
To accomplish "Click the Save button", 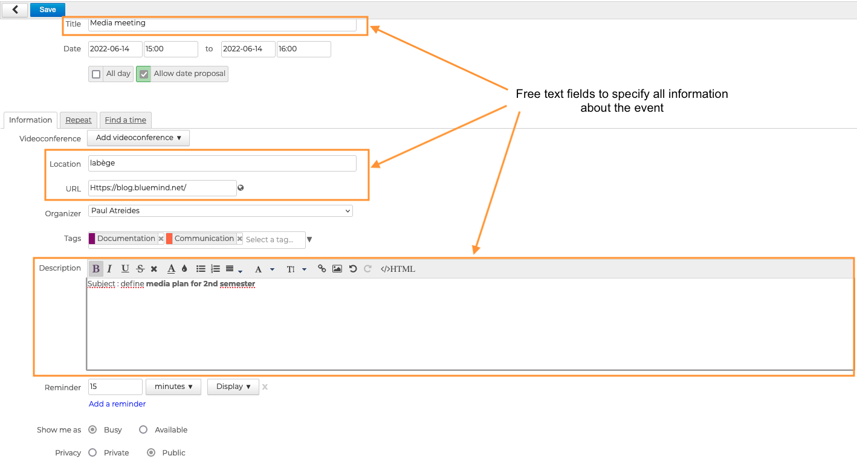I will click(x=48, y=10).
